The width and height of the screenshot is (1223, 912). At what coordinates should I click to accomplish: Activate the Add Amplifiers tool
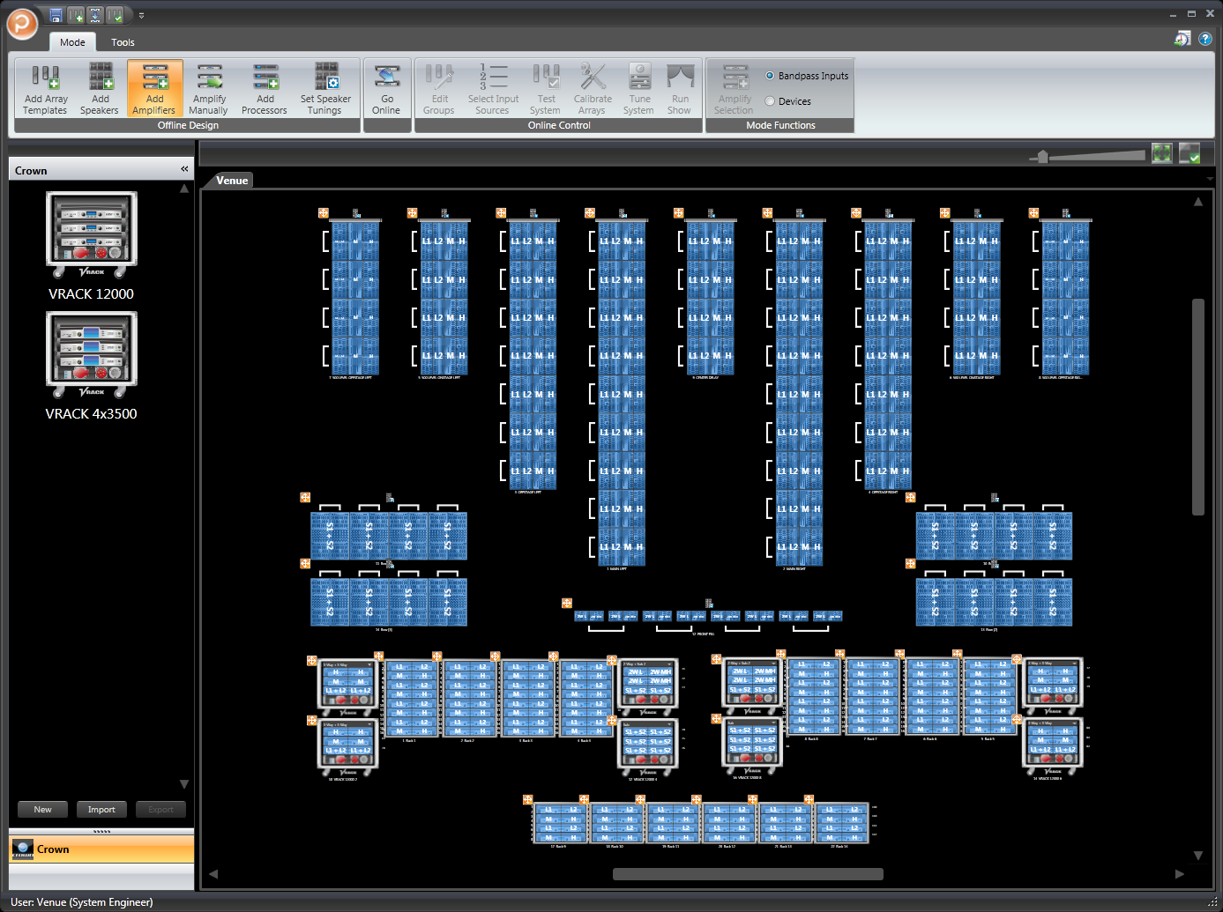coord(154,88)
